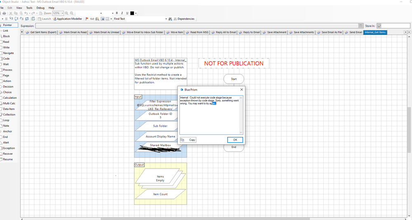
Task: Click the Undo arrow icon
Action: pos(26,13)
